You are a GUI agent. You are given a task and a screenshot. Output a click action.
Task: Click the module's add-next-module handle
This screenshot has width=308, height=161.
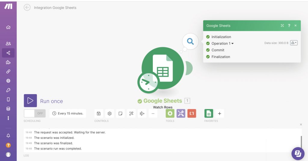[x=189, y=68]
